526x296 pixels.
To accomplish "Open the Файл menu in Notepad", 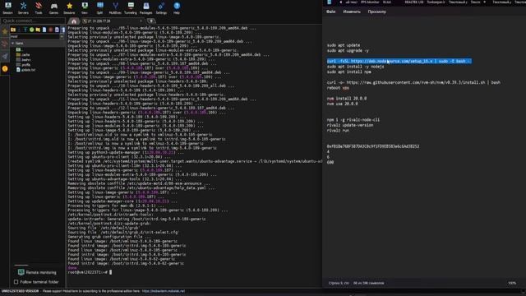I will [330, 12].
